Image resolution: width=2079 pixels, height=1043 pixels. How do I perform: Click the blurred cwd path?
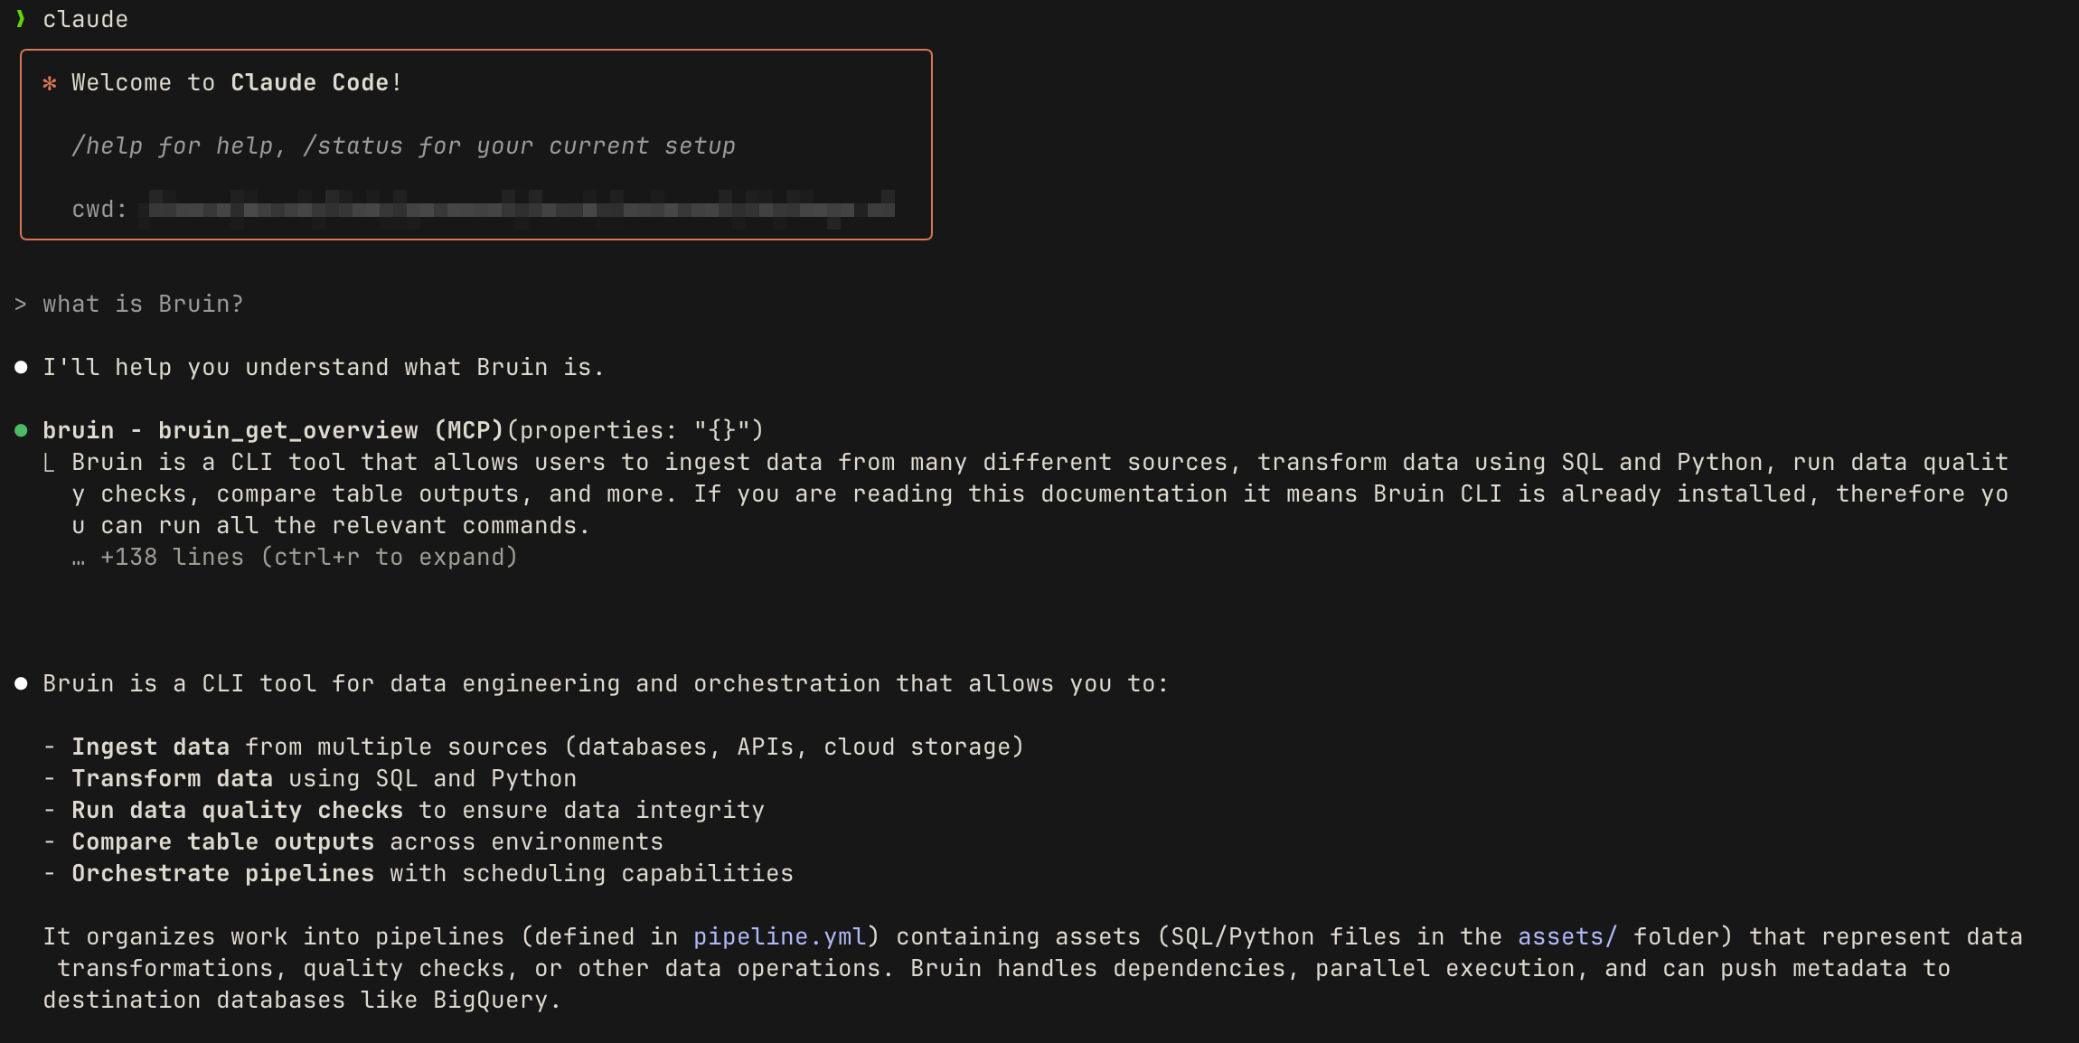click(x=522, y=209)
